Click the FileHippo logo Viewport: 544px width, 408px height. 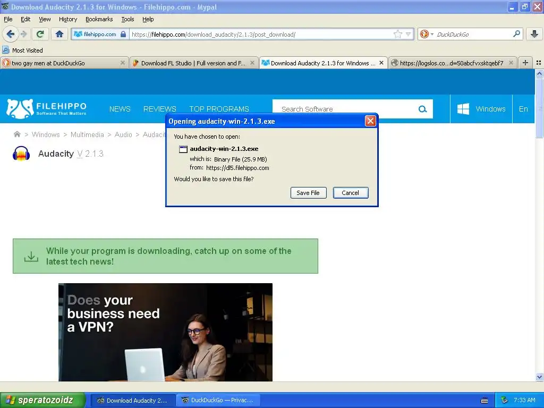(46, 108)
